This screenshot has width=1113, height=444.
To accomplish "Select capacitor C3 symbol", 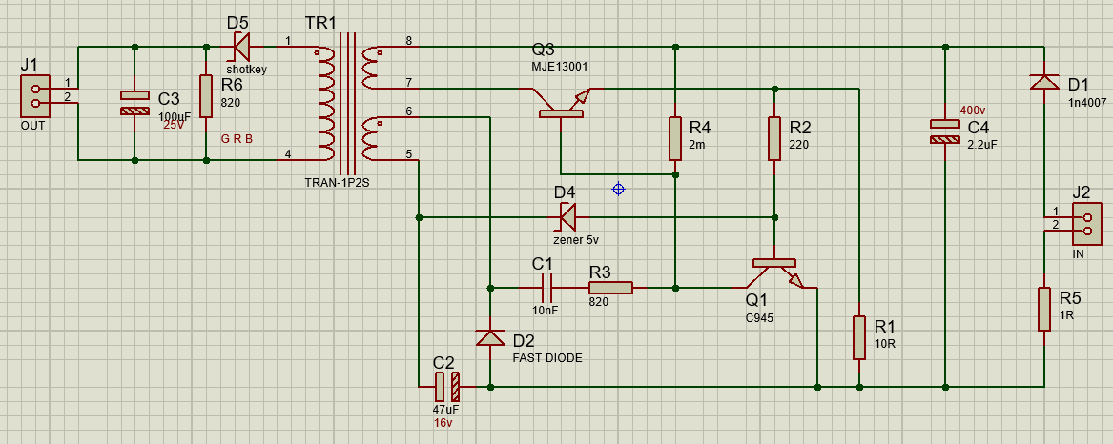I will [134, 104].
